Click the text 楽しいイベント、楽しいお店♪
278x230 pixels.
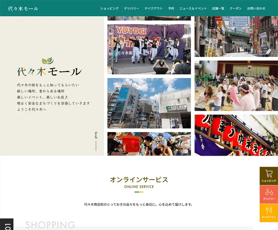tap(42, 97)
